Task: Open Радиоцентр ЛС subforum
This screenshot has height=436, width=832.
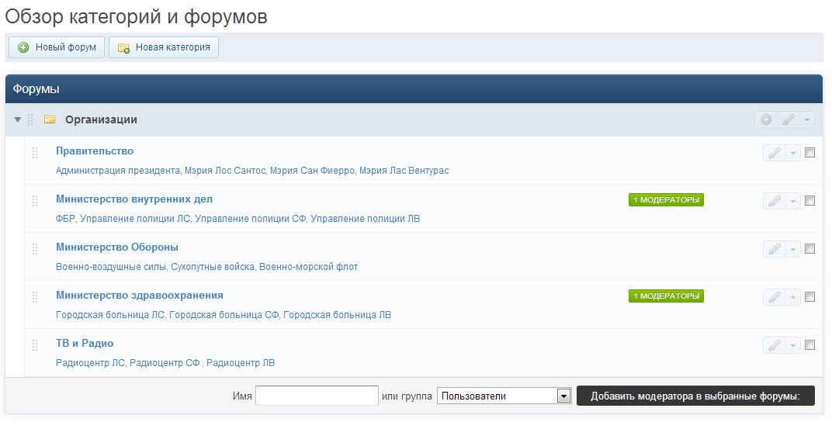Action: click(90, 363)
